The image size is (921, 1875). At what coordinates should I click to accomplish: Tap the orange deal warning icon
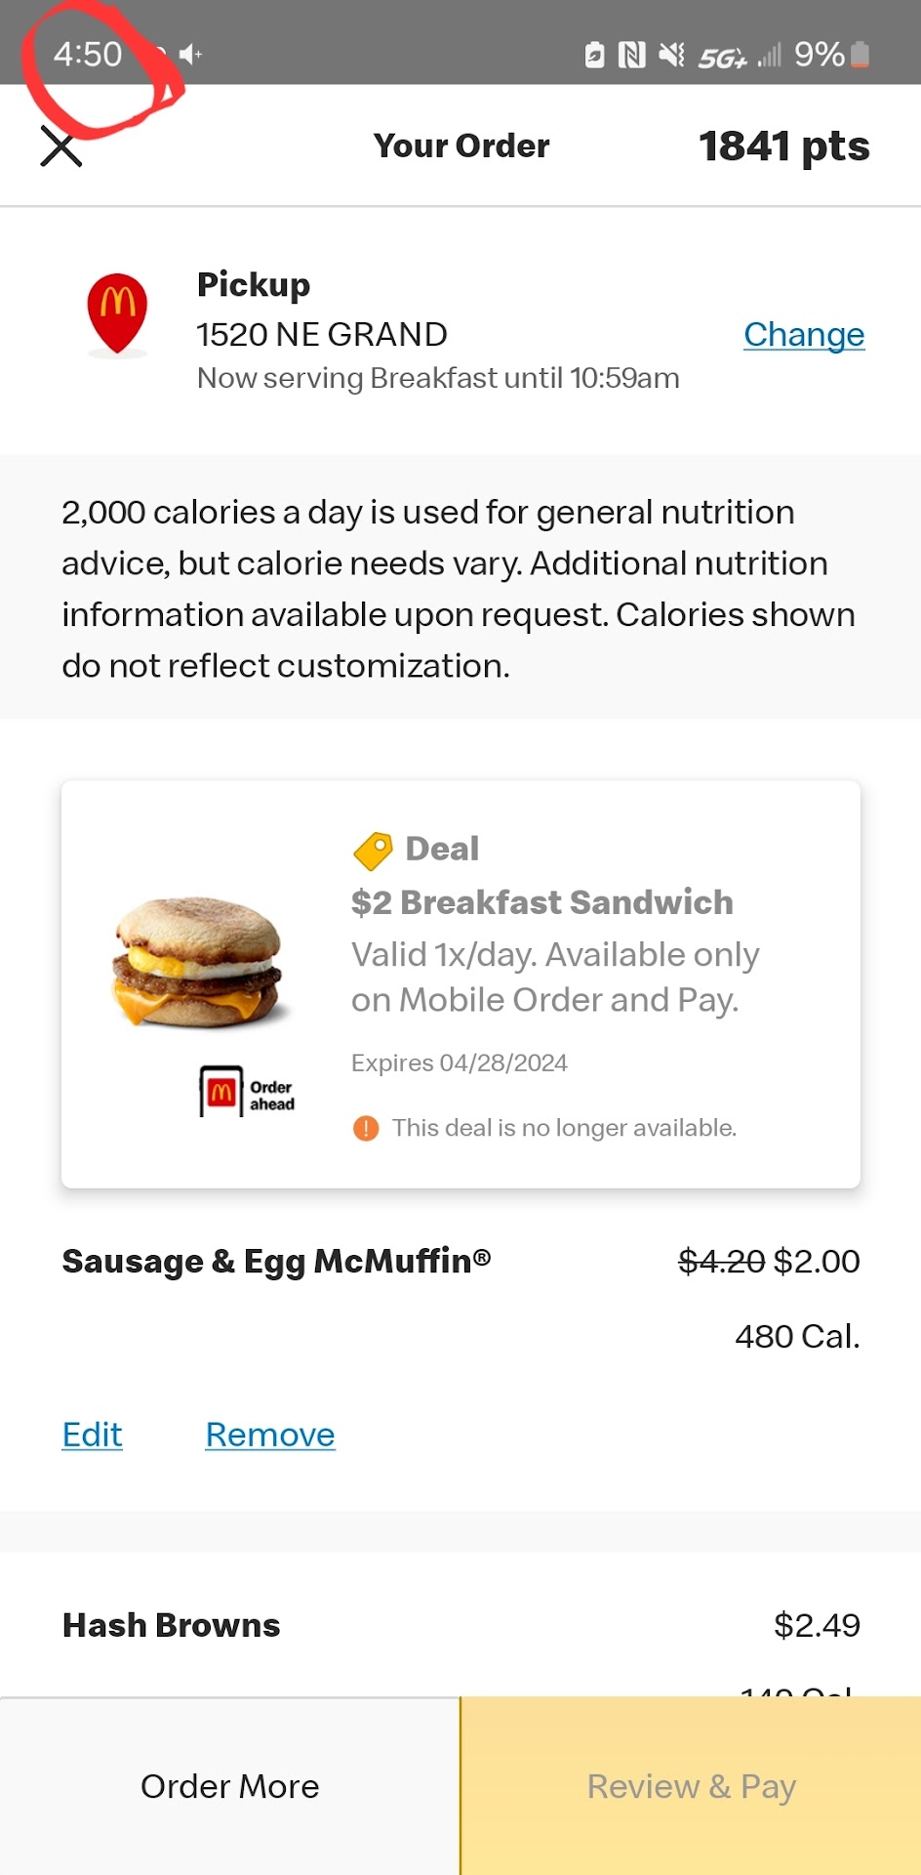[366, 1129]
